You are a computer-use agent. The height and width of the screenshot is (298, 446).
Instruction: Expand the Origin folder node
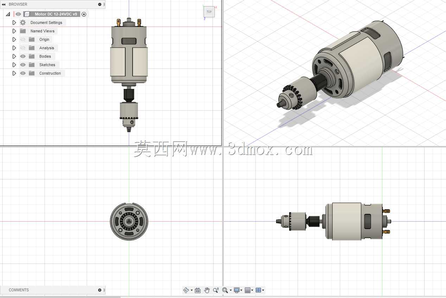pos(14,39)
